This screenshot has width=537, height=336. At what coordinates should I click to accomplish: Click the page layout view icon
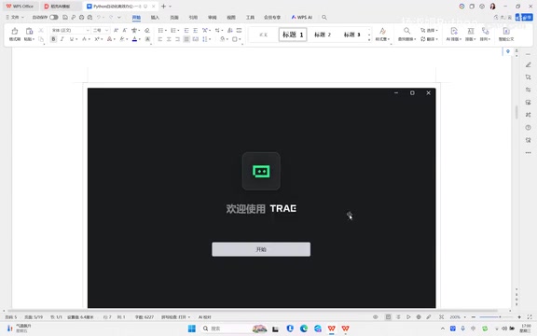[388, 317]
